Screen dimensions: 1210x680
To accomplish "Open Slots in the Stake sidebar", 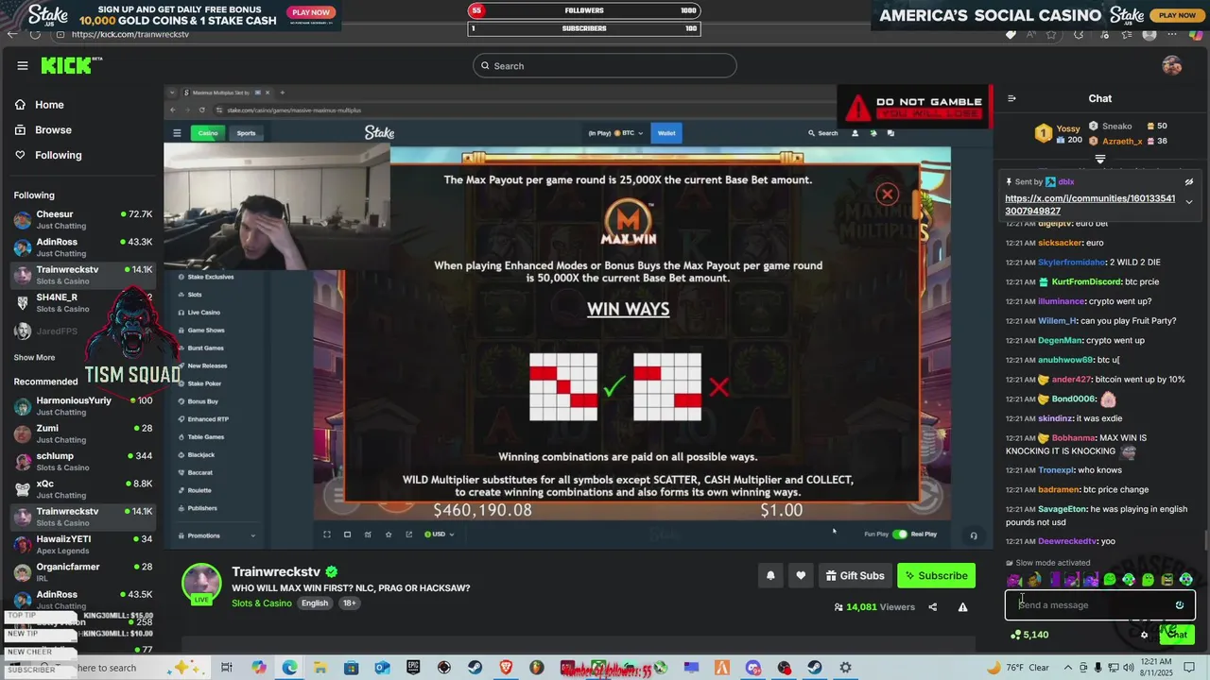I will (195, 295).
